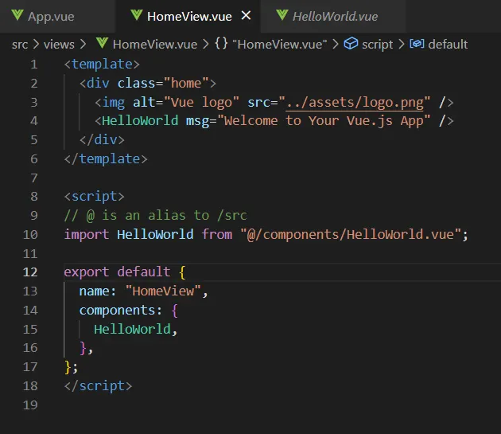The width and height of the screenshot is (501, 434).
Task: Select the default breadcrumb item
Action: tap(448, 44)
